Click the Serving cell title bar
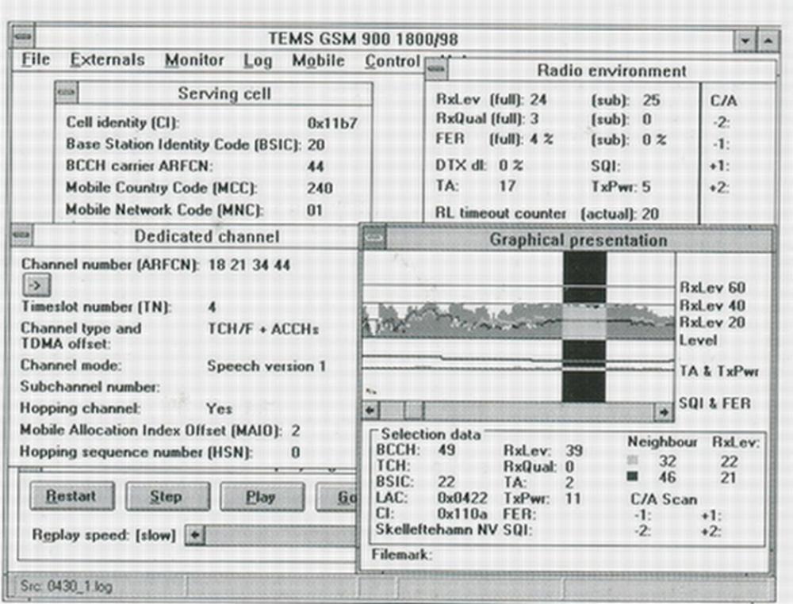 [x=224, y=94]
